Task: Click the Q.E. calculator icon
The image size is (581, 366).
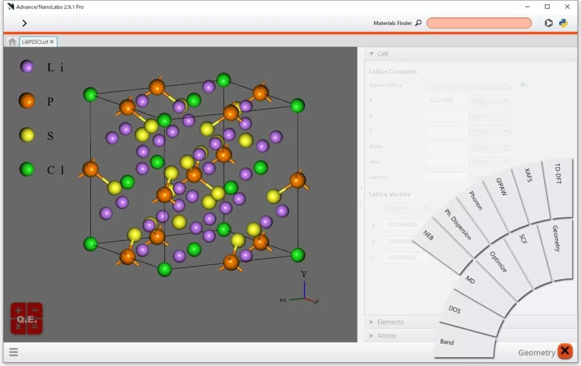Action: coord(27,318)
